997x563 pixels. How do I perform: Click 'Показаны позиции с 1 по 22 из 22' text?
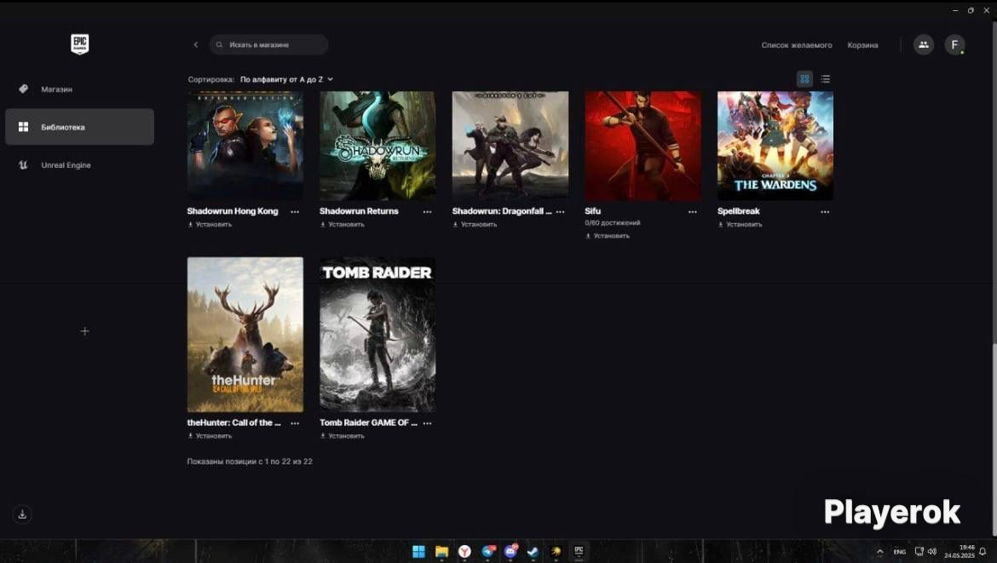click(249, 462)
